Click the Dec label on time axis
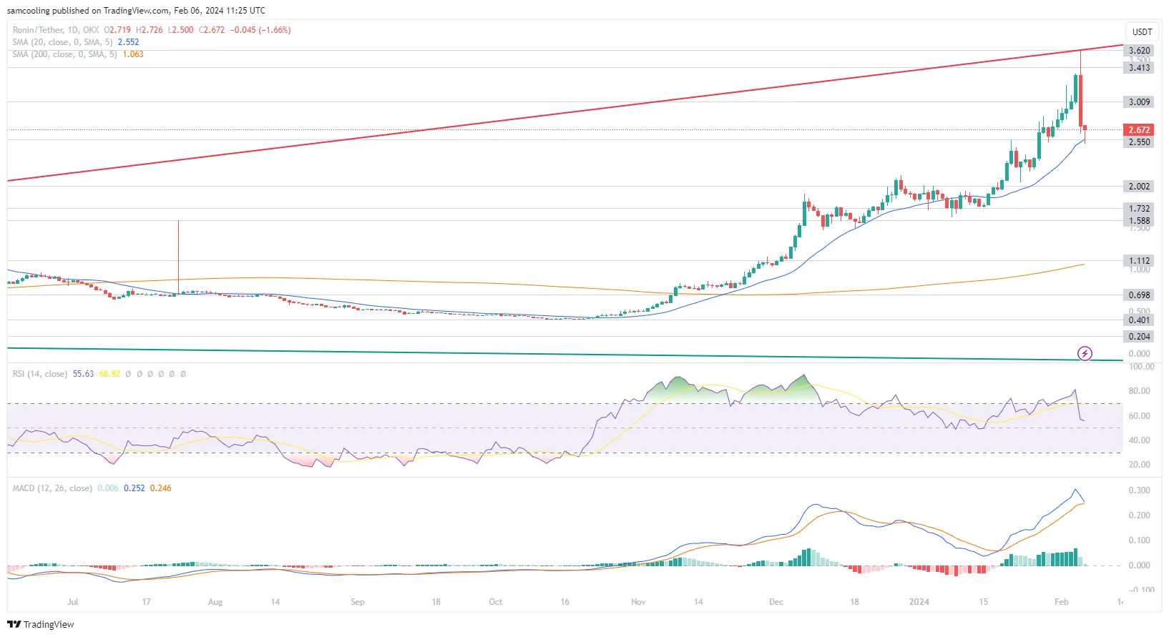Viewport: 1169px width, 637px height. coord(776,602)
